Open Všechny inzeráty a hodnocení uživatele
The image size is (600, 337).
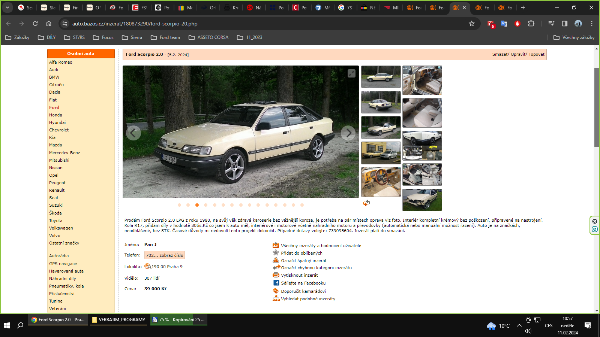pyautogui.click(x=321, y=246)
